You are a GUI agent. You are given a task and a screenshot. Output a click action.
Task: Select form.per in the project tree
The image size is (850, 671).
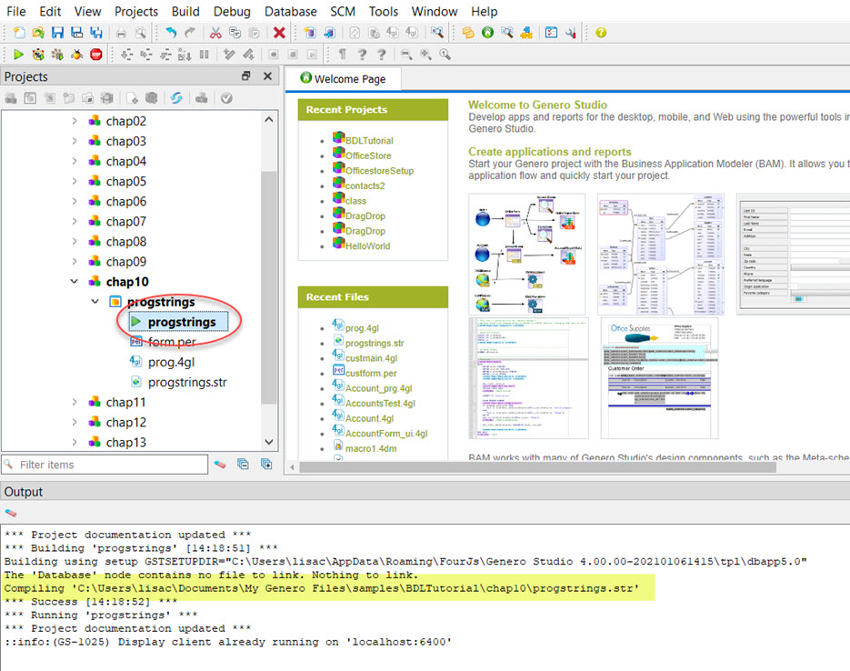click(x=172, y=342)
